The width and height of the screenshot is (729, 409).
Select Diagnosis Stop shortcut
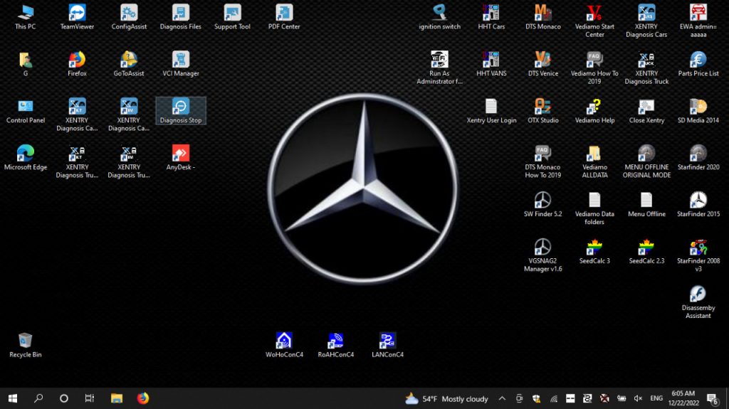(180, 111)
